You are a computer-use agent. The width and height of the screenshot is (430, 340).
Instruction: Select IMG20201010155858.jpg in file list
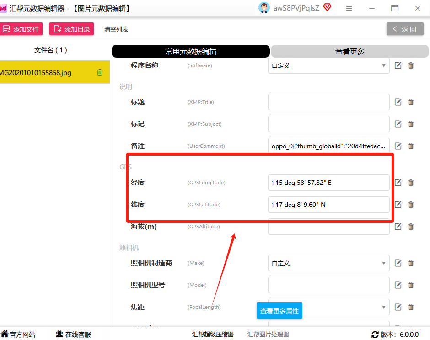[55, 72]
